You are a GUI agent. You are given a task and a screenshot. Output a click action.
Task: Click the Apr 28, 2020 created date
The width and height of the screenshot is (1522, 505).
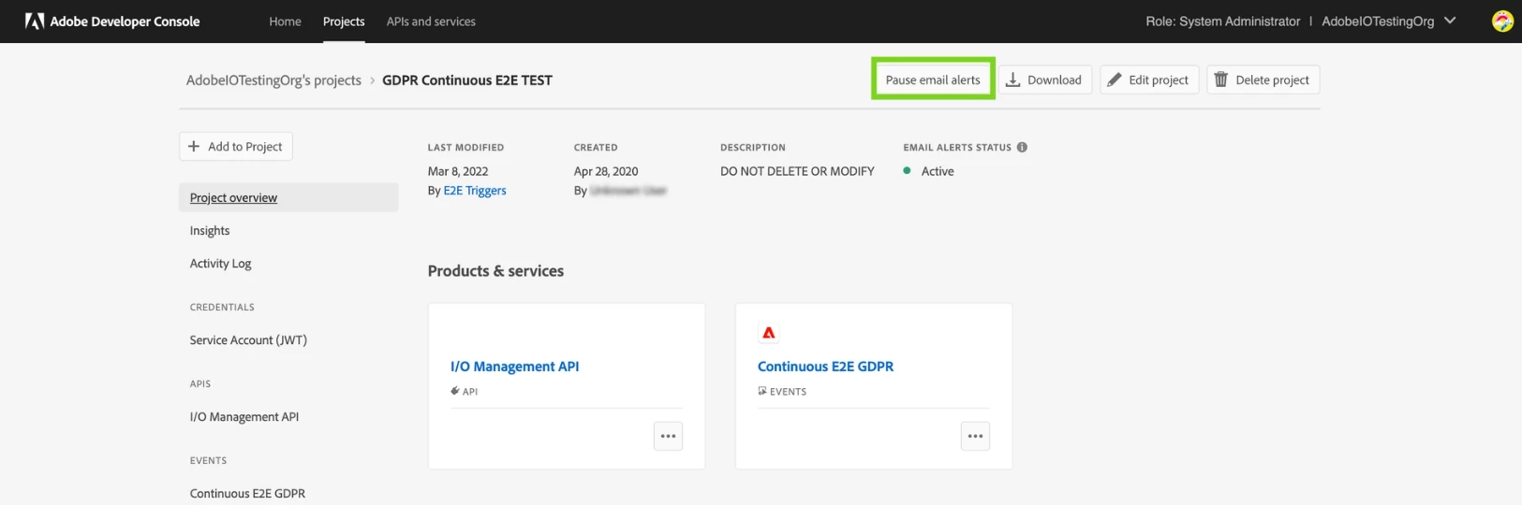point(606,171)
